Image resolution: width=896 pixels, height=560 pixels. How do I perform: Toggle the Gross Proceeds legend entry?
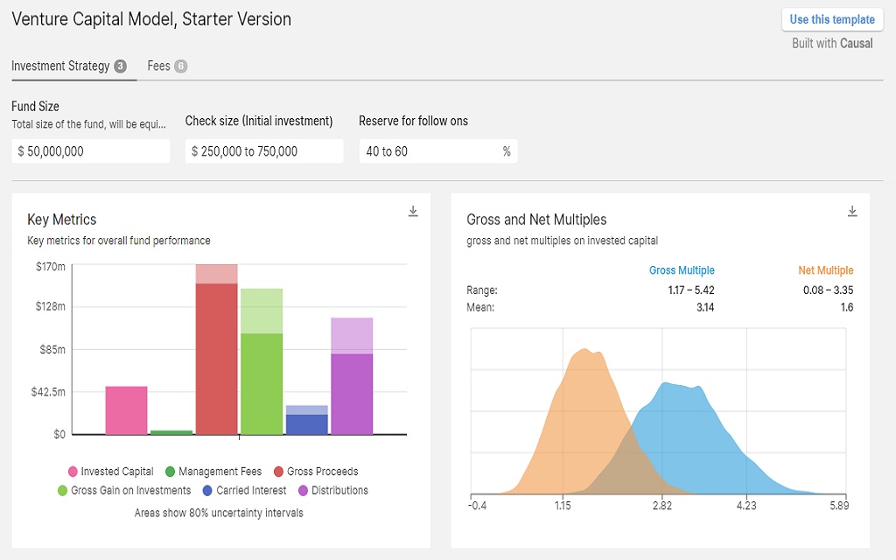point(316,472)
